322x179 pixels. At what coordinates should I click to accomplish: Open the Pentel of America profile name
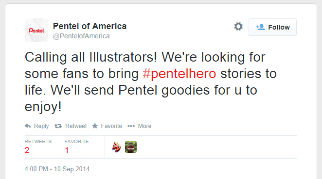coord(89,26)
